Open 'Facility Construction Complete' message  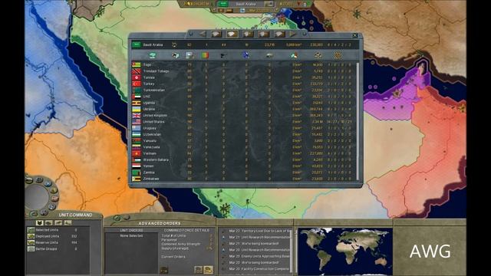point(259,269)
